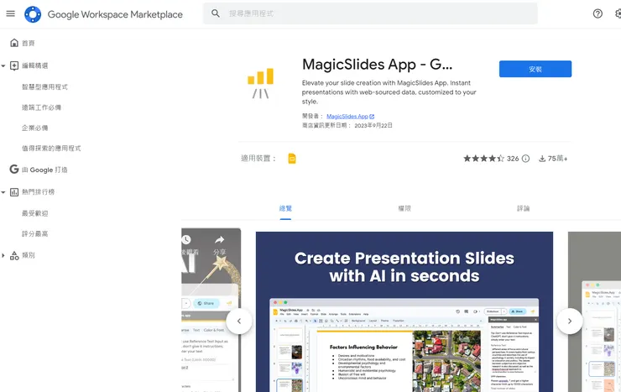Open 值得探索的應用程式 category
The width and height of the screenshot is (621, 392).
point(51,148)
